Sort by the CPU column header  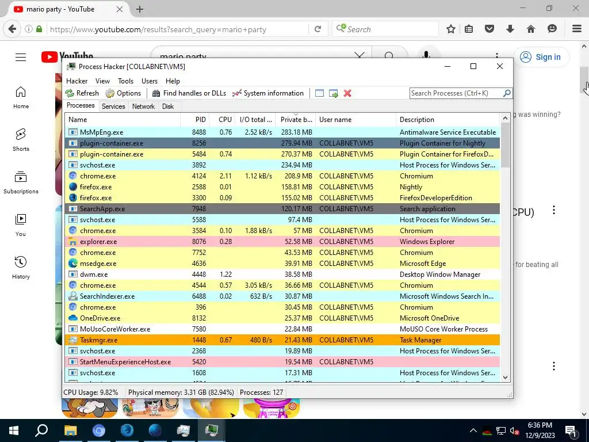coord(222,120)
